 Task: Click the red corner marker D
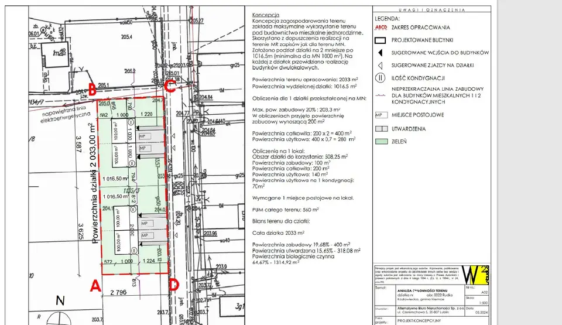(174, 286)
